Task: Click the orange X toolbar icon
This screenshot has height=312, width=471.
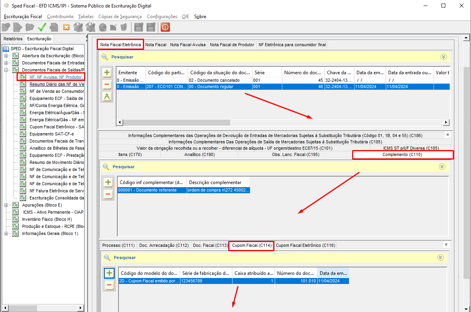Action: pos(66,27)
